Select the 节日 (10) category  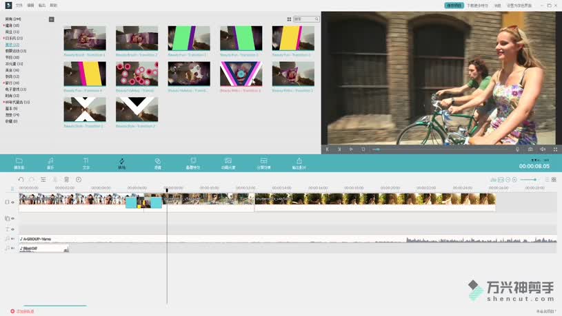[12, 57]
